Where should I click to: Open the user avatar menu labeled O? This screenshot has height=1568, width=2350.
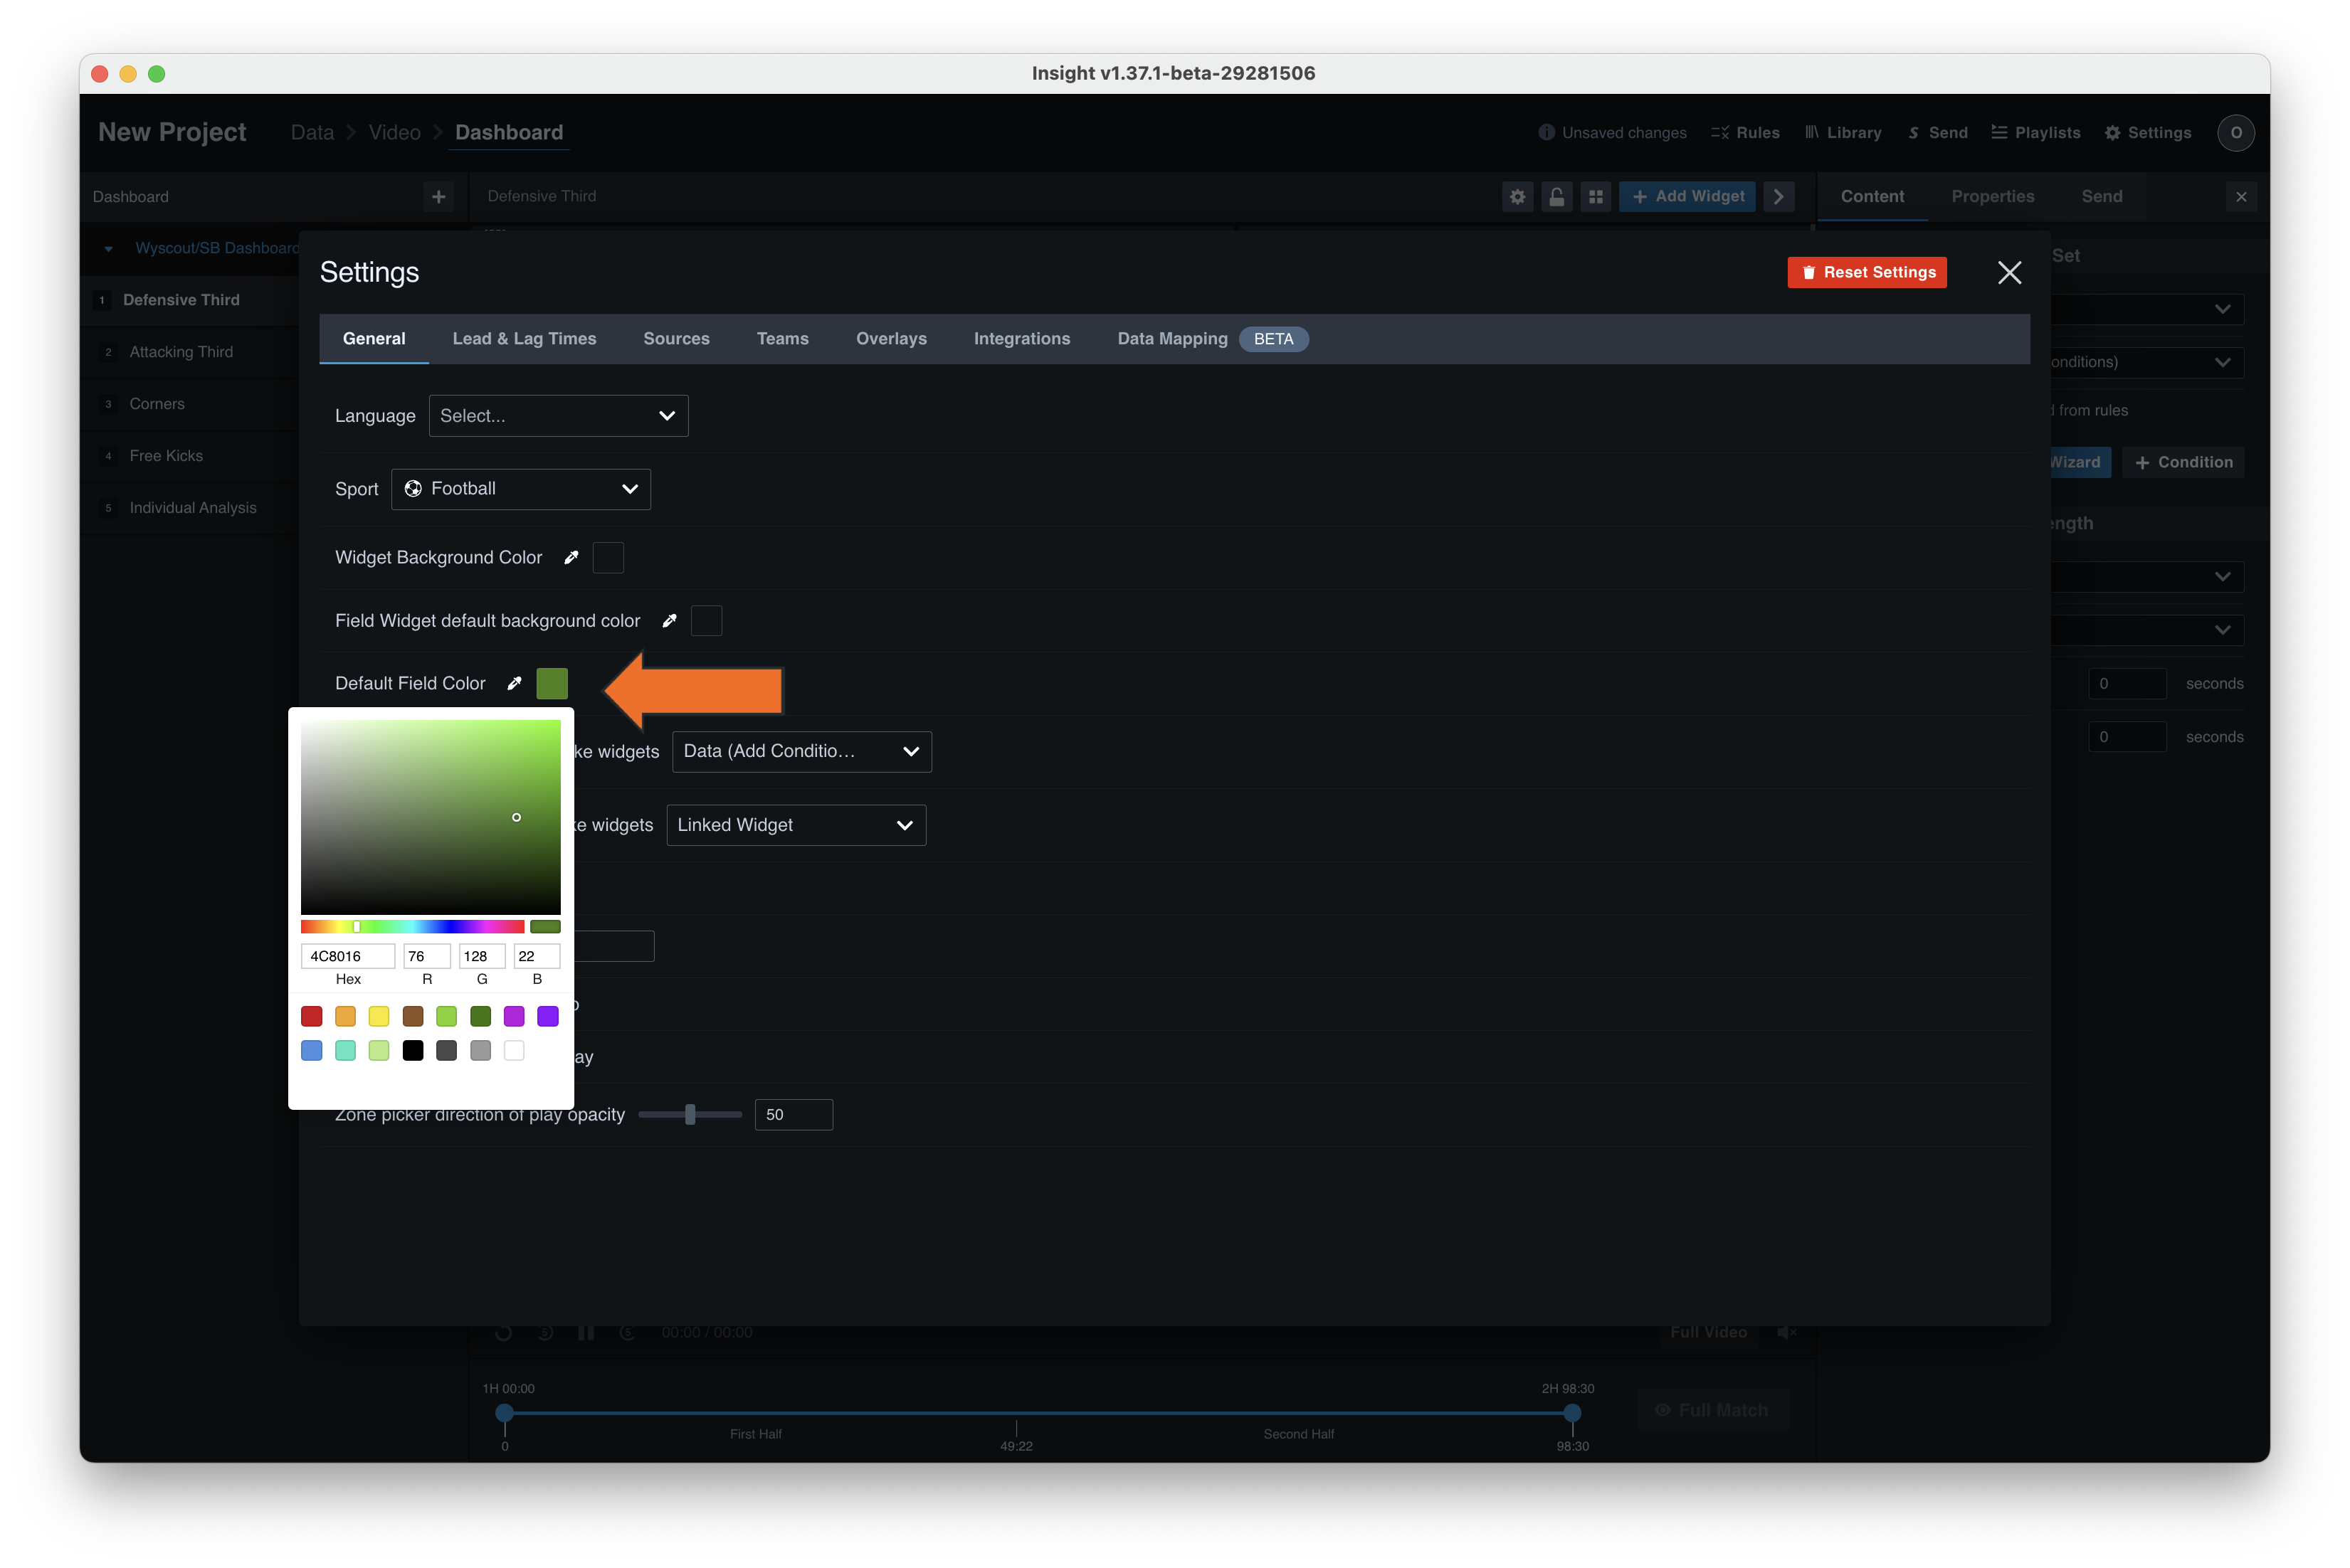click(2235, 133)
